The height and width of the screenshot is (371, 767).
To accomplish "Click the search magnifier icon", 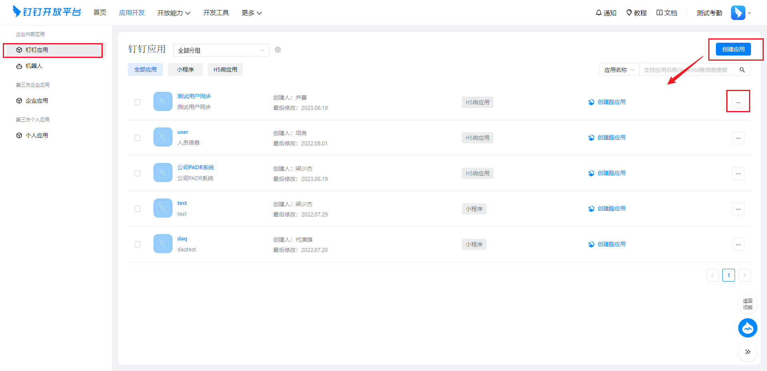I will pyautogui.click(x=742, y=70).
